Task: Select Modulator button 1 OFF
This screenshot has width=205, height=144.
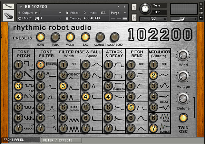Action: point(153,65)
